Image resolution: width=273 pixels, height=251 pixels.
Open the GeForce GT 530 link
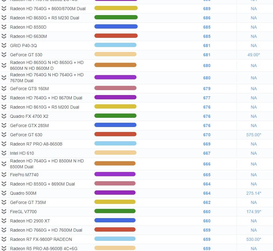[x=26, y=55]
